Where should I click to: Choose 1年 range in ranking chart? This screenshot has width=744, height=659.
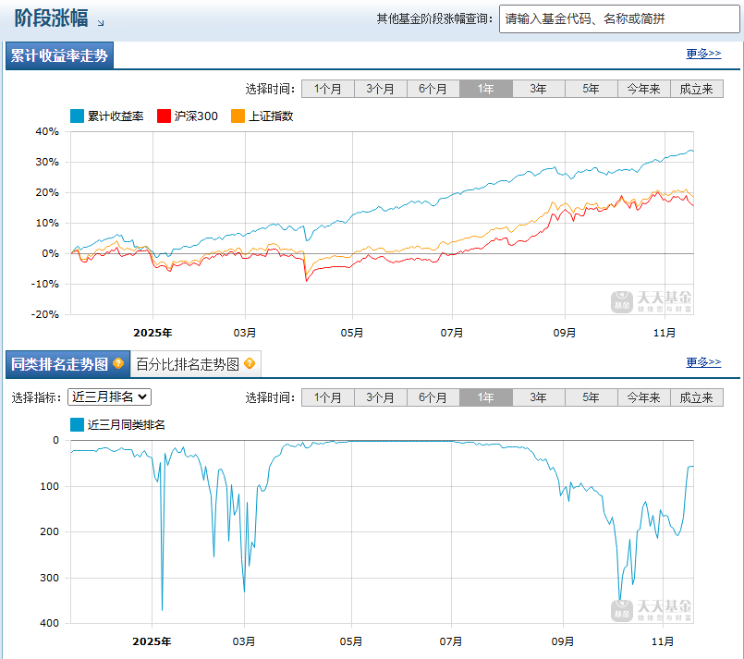pyautogui.click(x=486, y=397)
